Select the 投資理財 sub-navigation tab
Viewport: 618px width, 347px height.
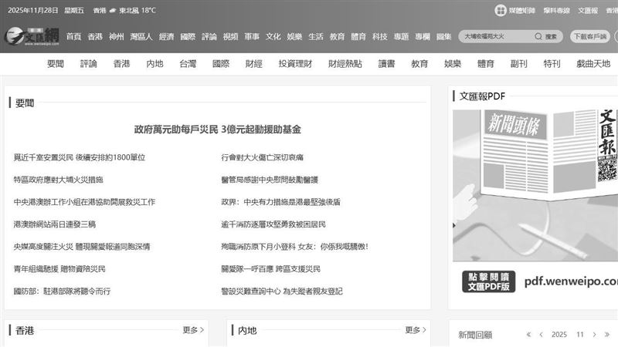click(295, 64)
